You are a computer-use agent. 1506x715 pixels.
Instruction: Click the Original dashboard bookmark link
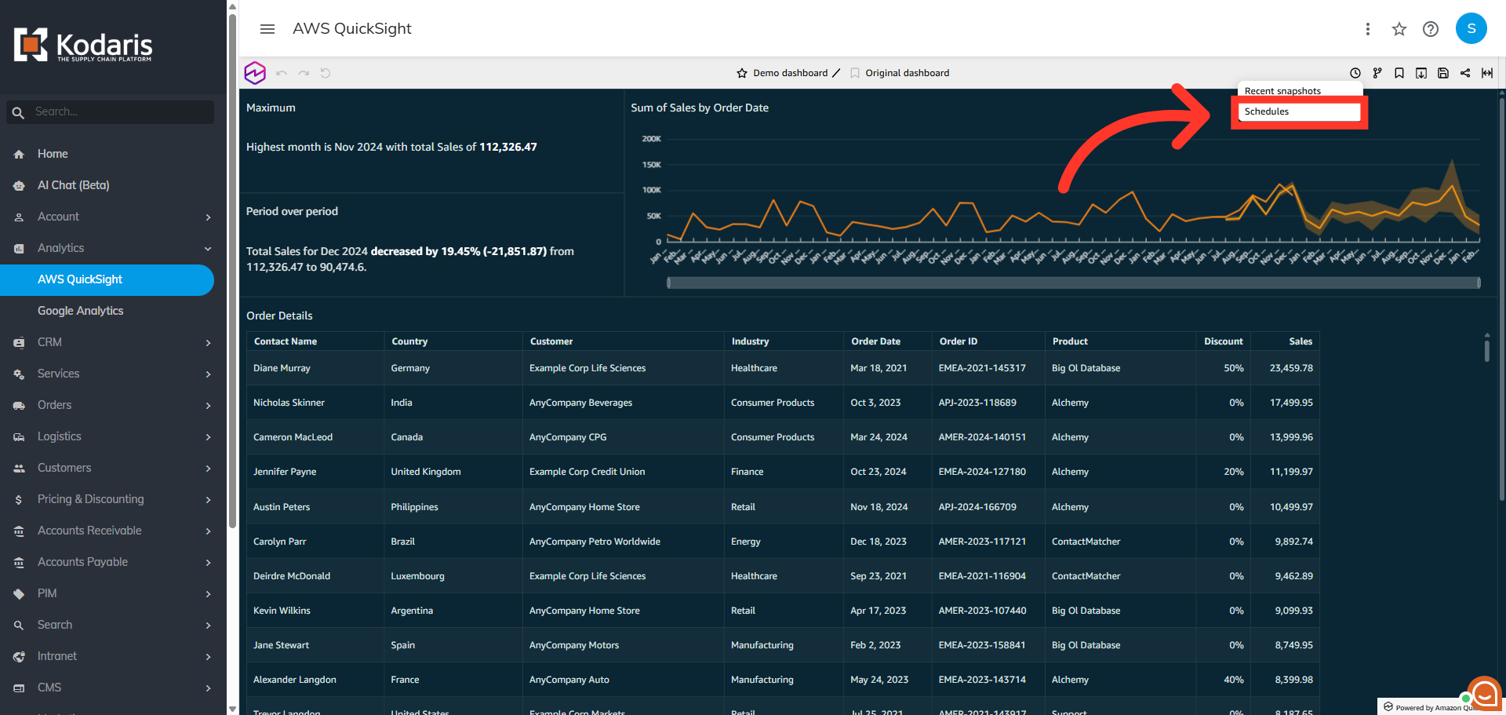(x=900, y=73)
